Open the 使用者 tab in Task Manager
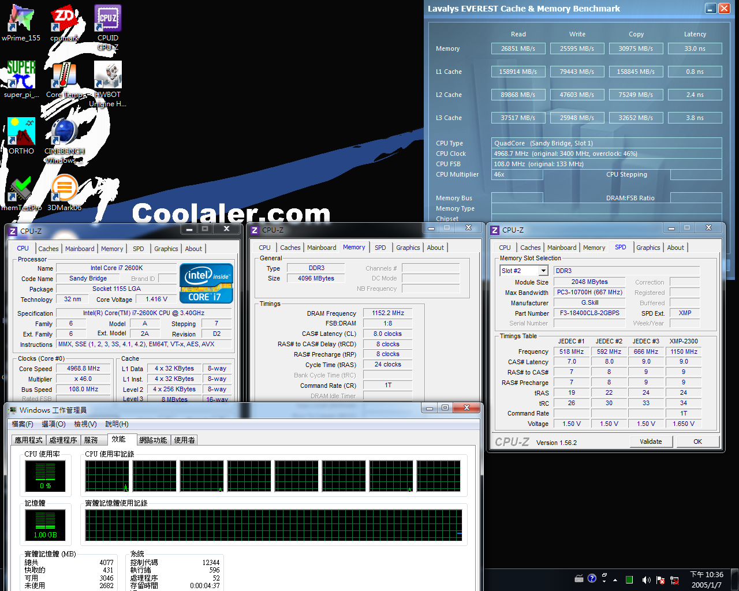739x591 pixels. (184, 440)
